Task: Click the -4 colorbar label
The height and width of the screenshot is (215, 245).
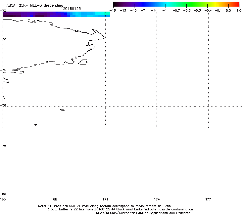Action: [x=153, y=11]
